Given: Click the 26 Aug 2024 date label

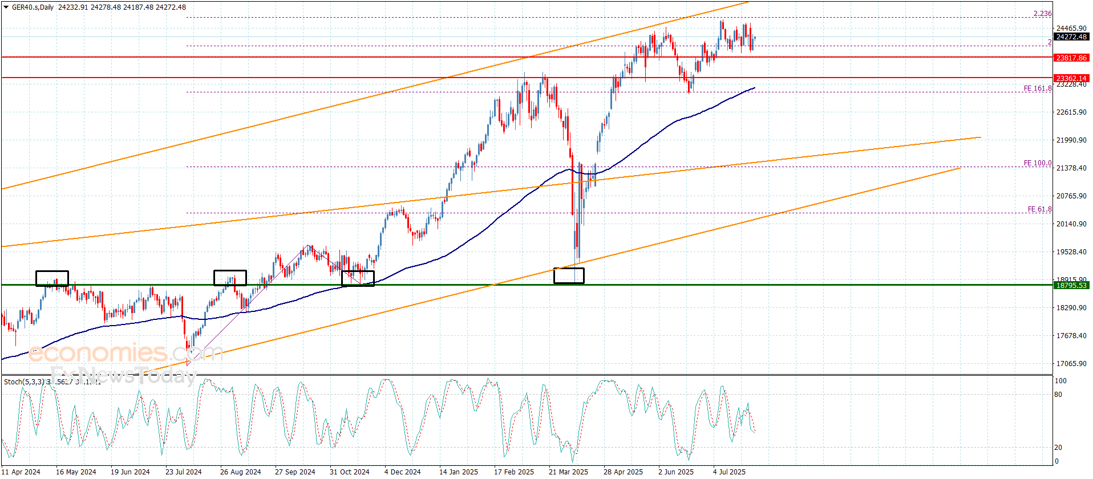Looking at the screenshot, I should (240, 472).
